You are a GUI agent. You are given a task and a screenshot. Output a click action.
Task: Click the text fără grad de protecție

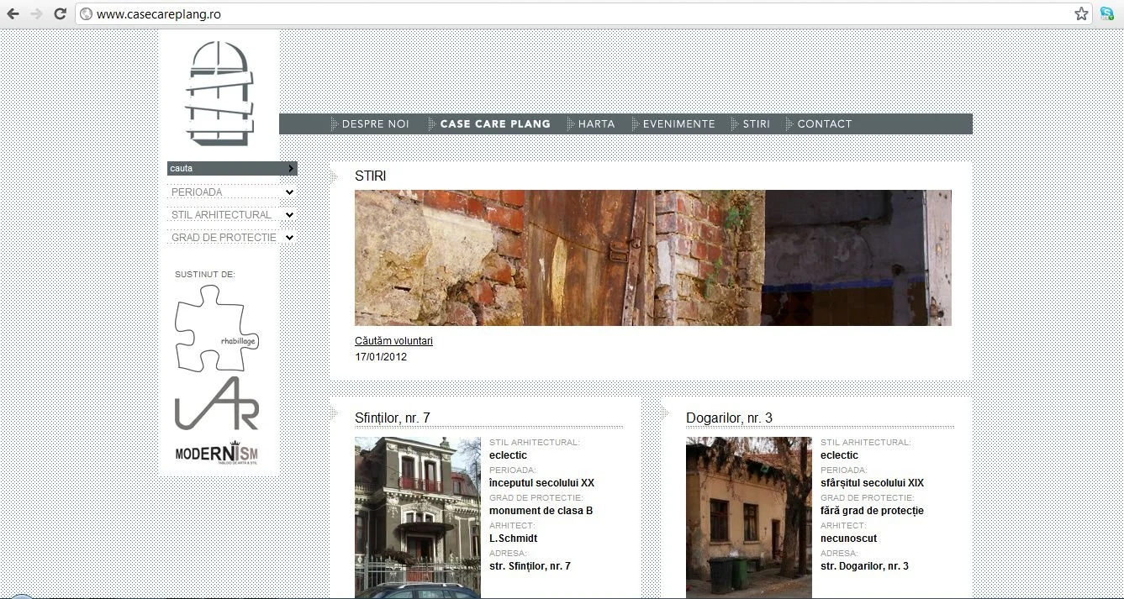(x=872, y=511)
